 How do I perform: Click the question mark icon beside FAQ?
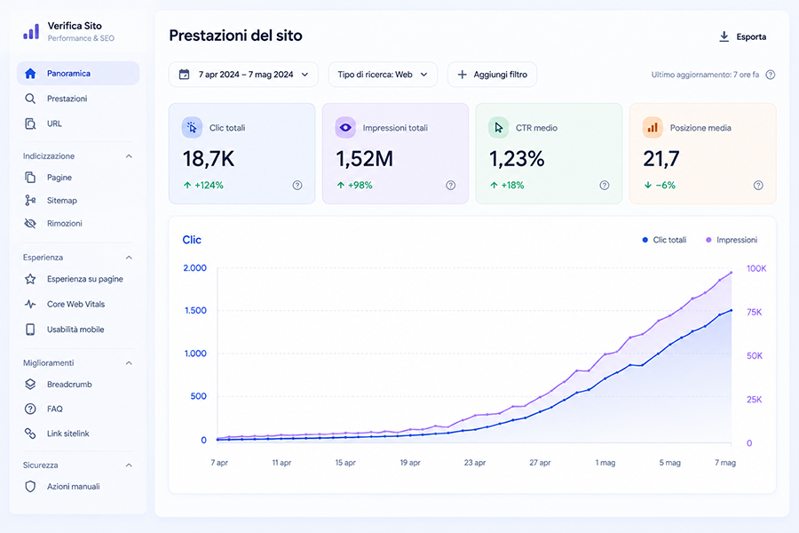tap(30, 409)
